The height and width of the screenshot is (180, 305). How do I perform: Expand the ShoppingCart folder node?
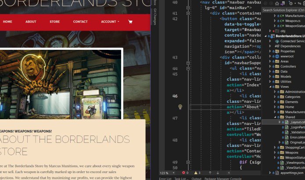click(x=275, y=148)
